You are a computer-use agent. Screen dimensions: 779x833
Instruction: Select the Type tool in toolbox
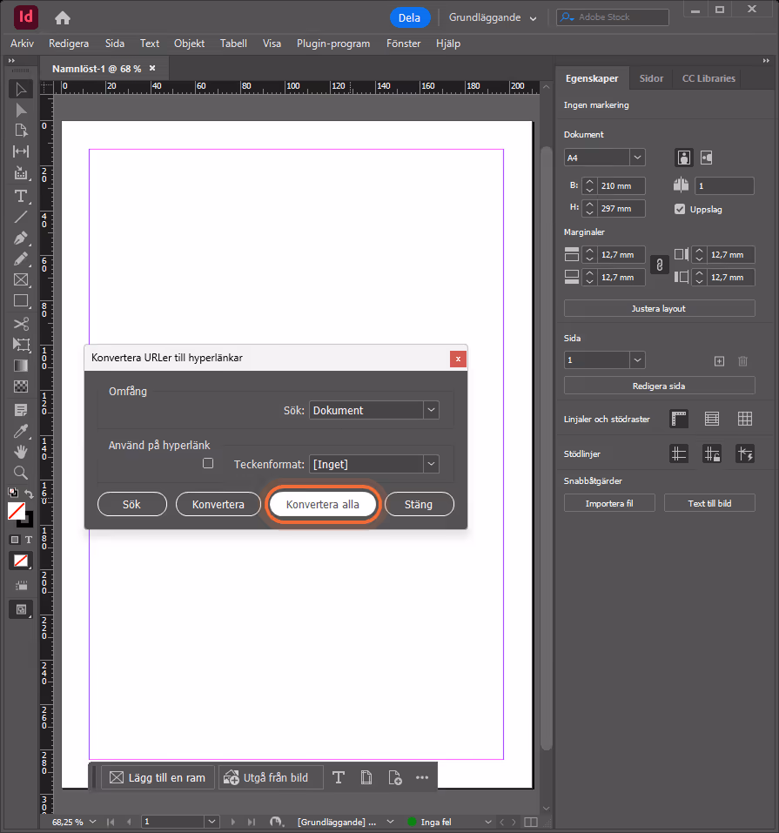tap(21, 196)
